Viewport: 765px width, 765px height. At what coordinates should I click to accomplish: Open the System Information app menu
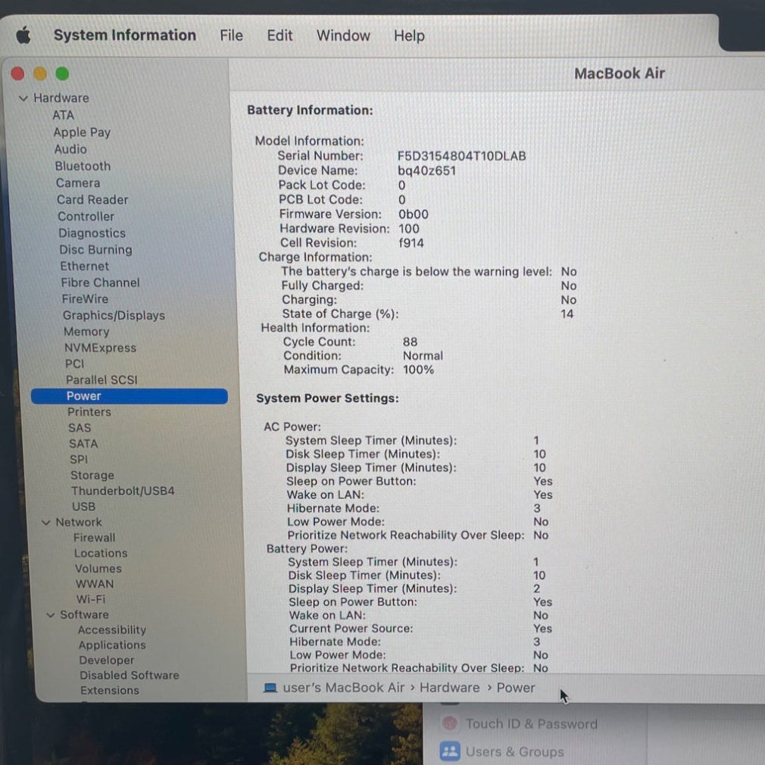tap(125, 35)
